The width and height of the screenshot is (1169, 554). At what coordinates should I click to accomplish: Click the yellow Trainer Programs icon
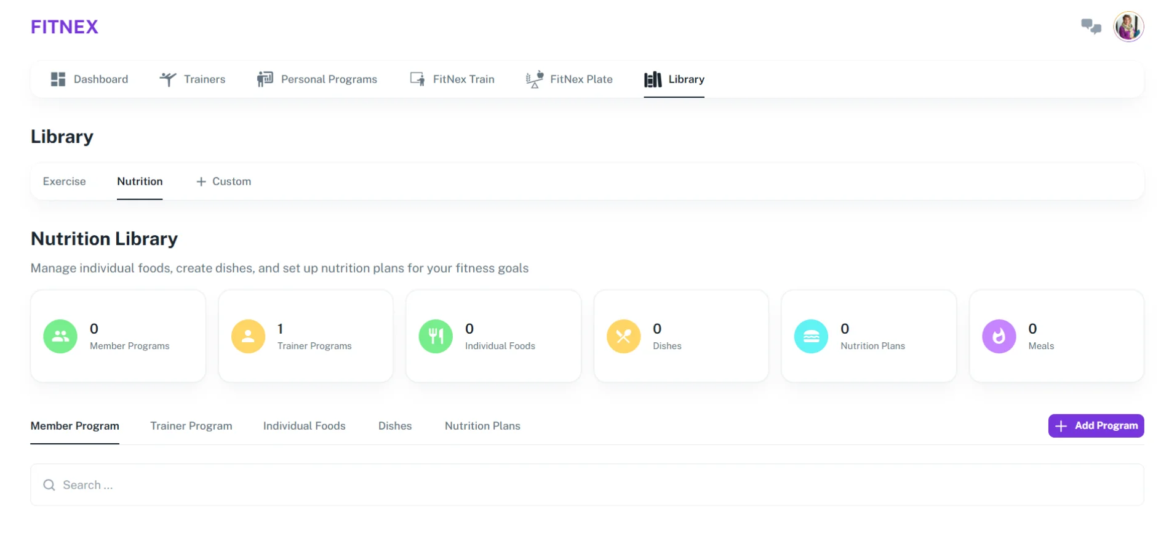[x=248, y=336]
